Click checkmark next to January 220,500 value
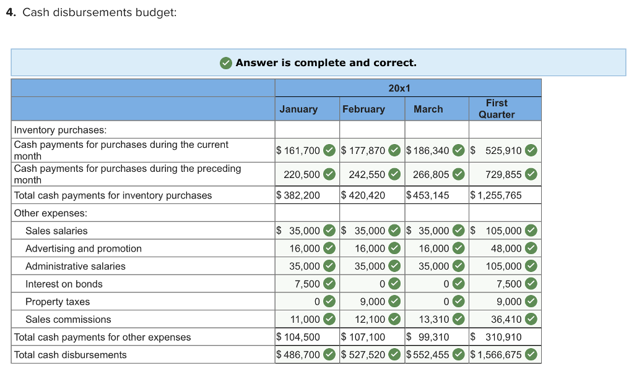This screenshot has width=634, height=379. [x=329, y=174]
